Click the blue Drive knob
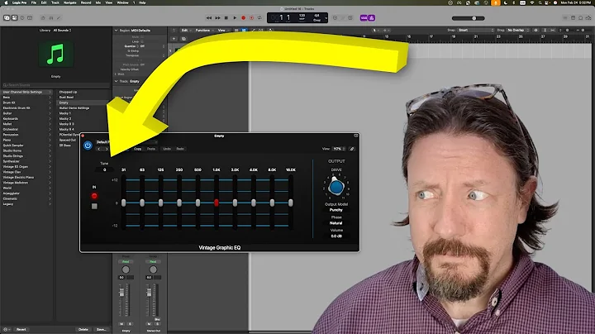 336,187
